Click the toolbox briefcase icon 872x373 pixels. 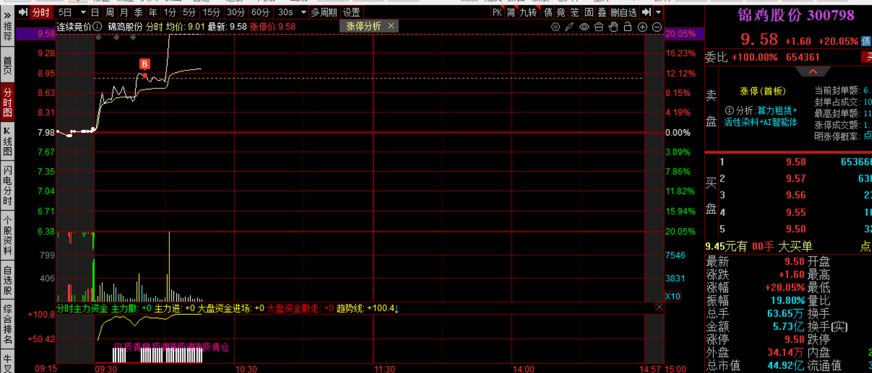tap(599, 27)
